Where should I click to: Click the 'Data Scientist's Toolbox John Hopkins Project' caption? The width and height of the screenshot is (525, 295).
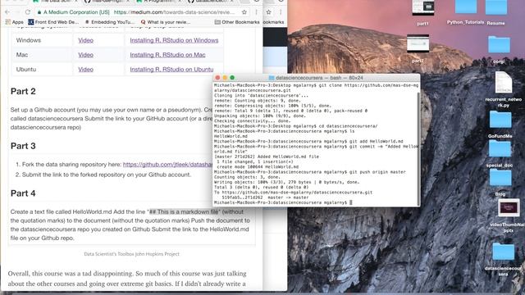click(x=131, y=254)
